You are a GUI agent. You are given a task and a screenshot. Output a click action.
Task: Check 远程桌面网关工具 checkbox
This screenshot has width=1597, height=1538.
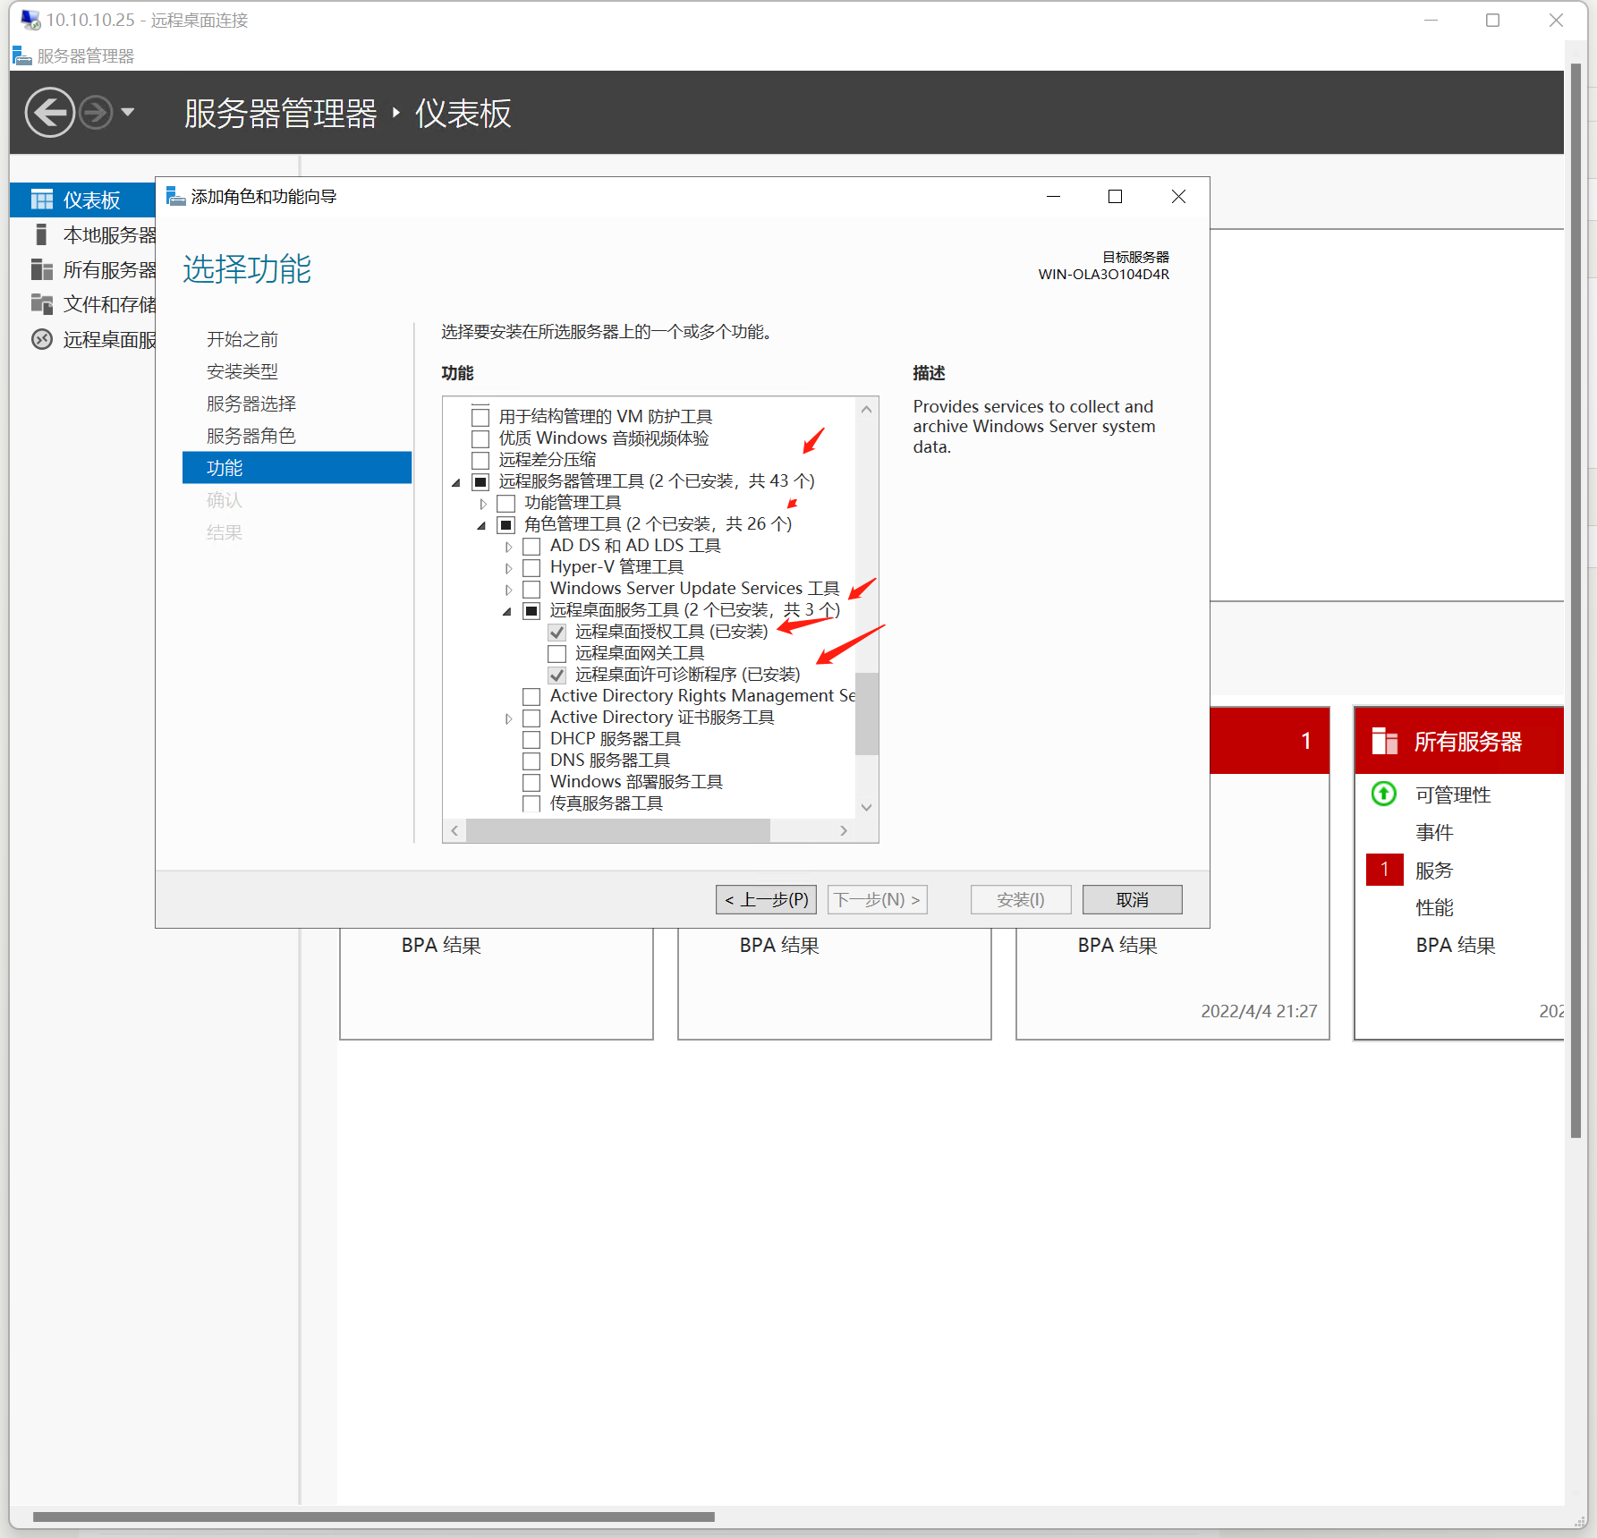tap(557, 653)
